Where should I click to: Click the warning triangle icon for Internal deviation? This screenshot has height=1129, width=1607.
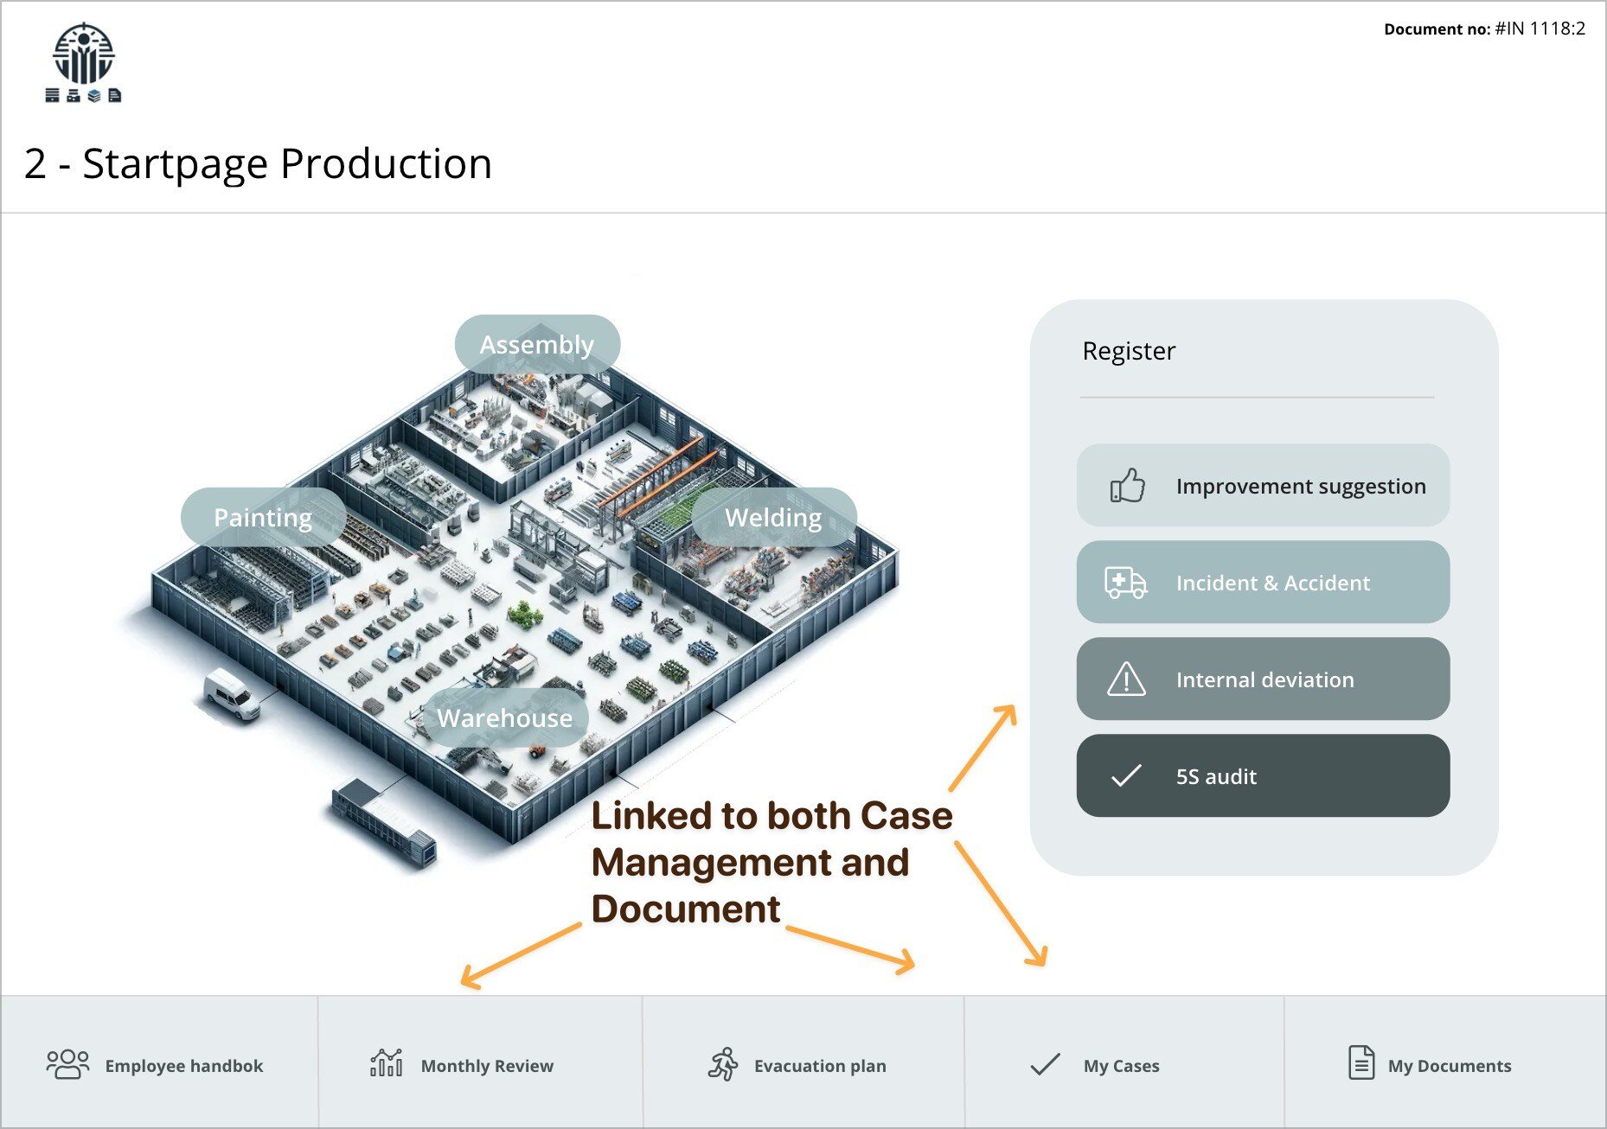tap(1126, 679)
